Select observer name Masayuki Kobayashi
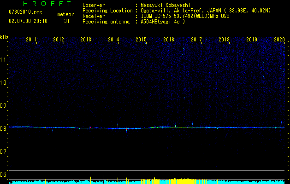The width and height of the screenshot is (290, 184). 166,5
